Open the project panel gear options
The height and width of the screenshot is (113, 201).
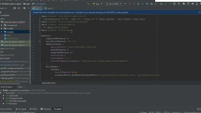click(24, 8)
